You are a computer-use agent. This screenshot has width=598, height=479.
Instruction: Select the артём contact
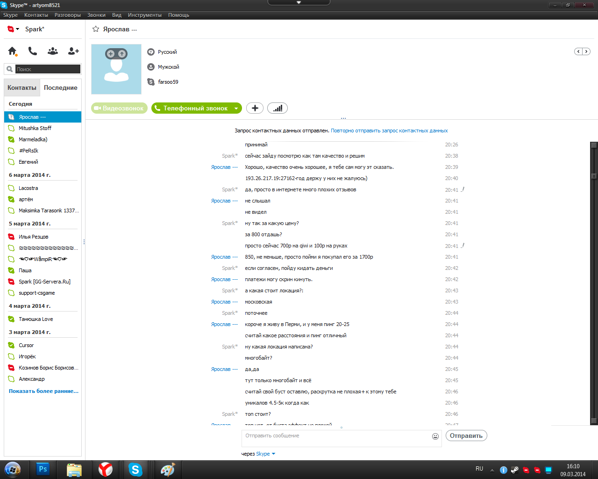(43, 199)
